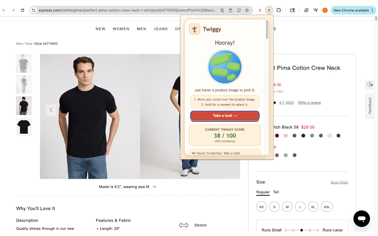Open the Feedback side tab
The image size is (378, 236).
(x=369, y=106)
